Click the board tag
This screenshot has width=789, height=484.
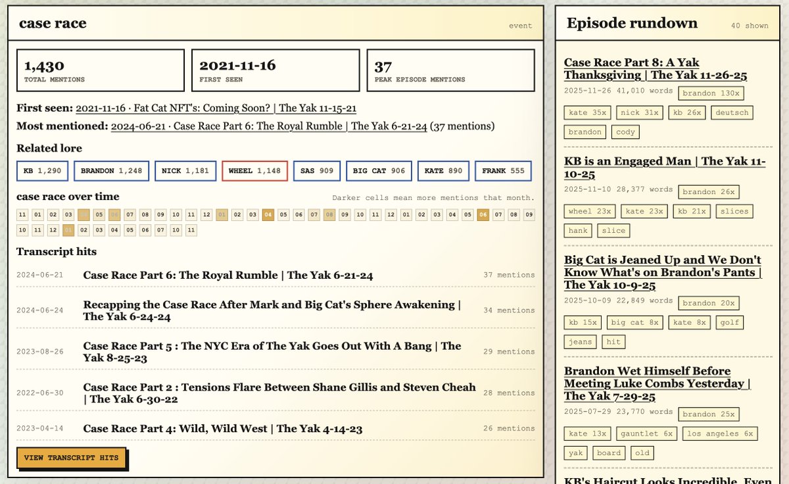coord(609,452)
